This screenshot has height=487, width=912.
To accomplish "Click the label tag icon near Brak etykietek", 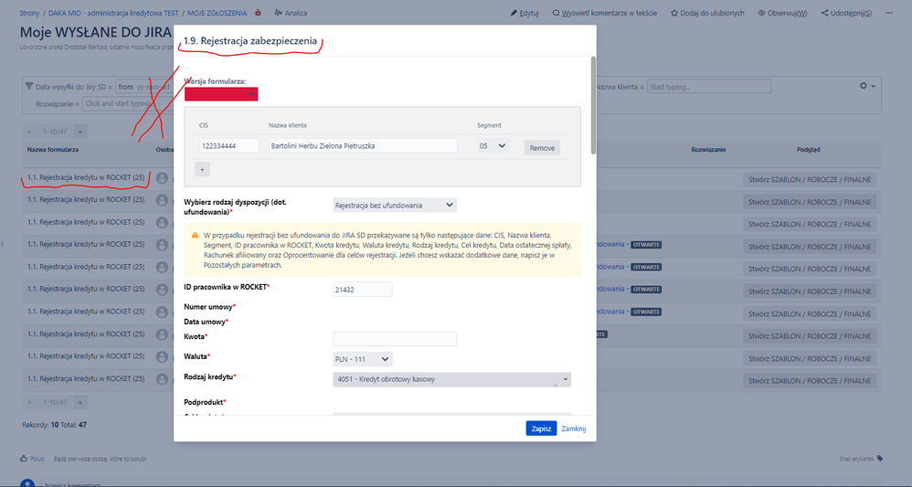I will coord(879,459).
